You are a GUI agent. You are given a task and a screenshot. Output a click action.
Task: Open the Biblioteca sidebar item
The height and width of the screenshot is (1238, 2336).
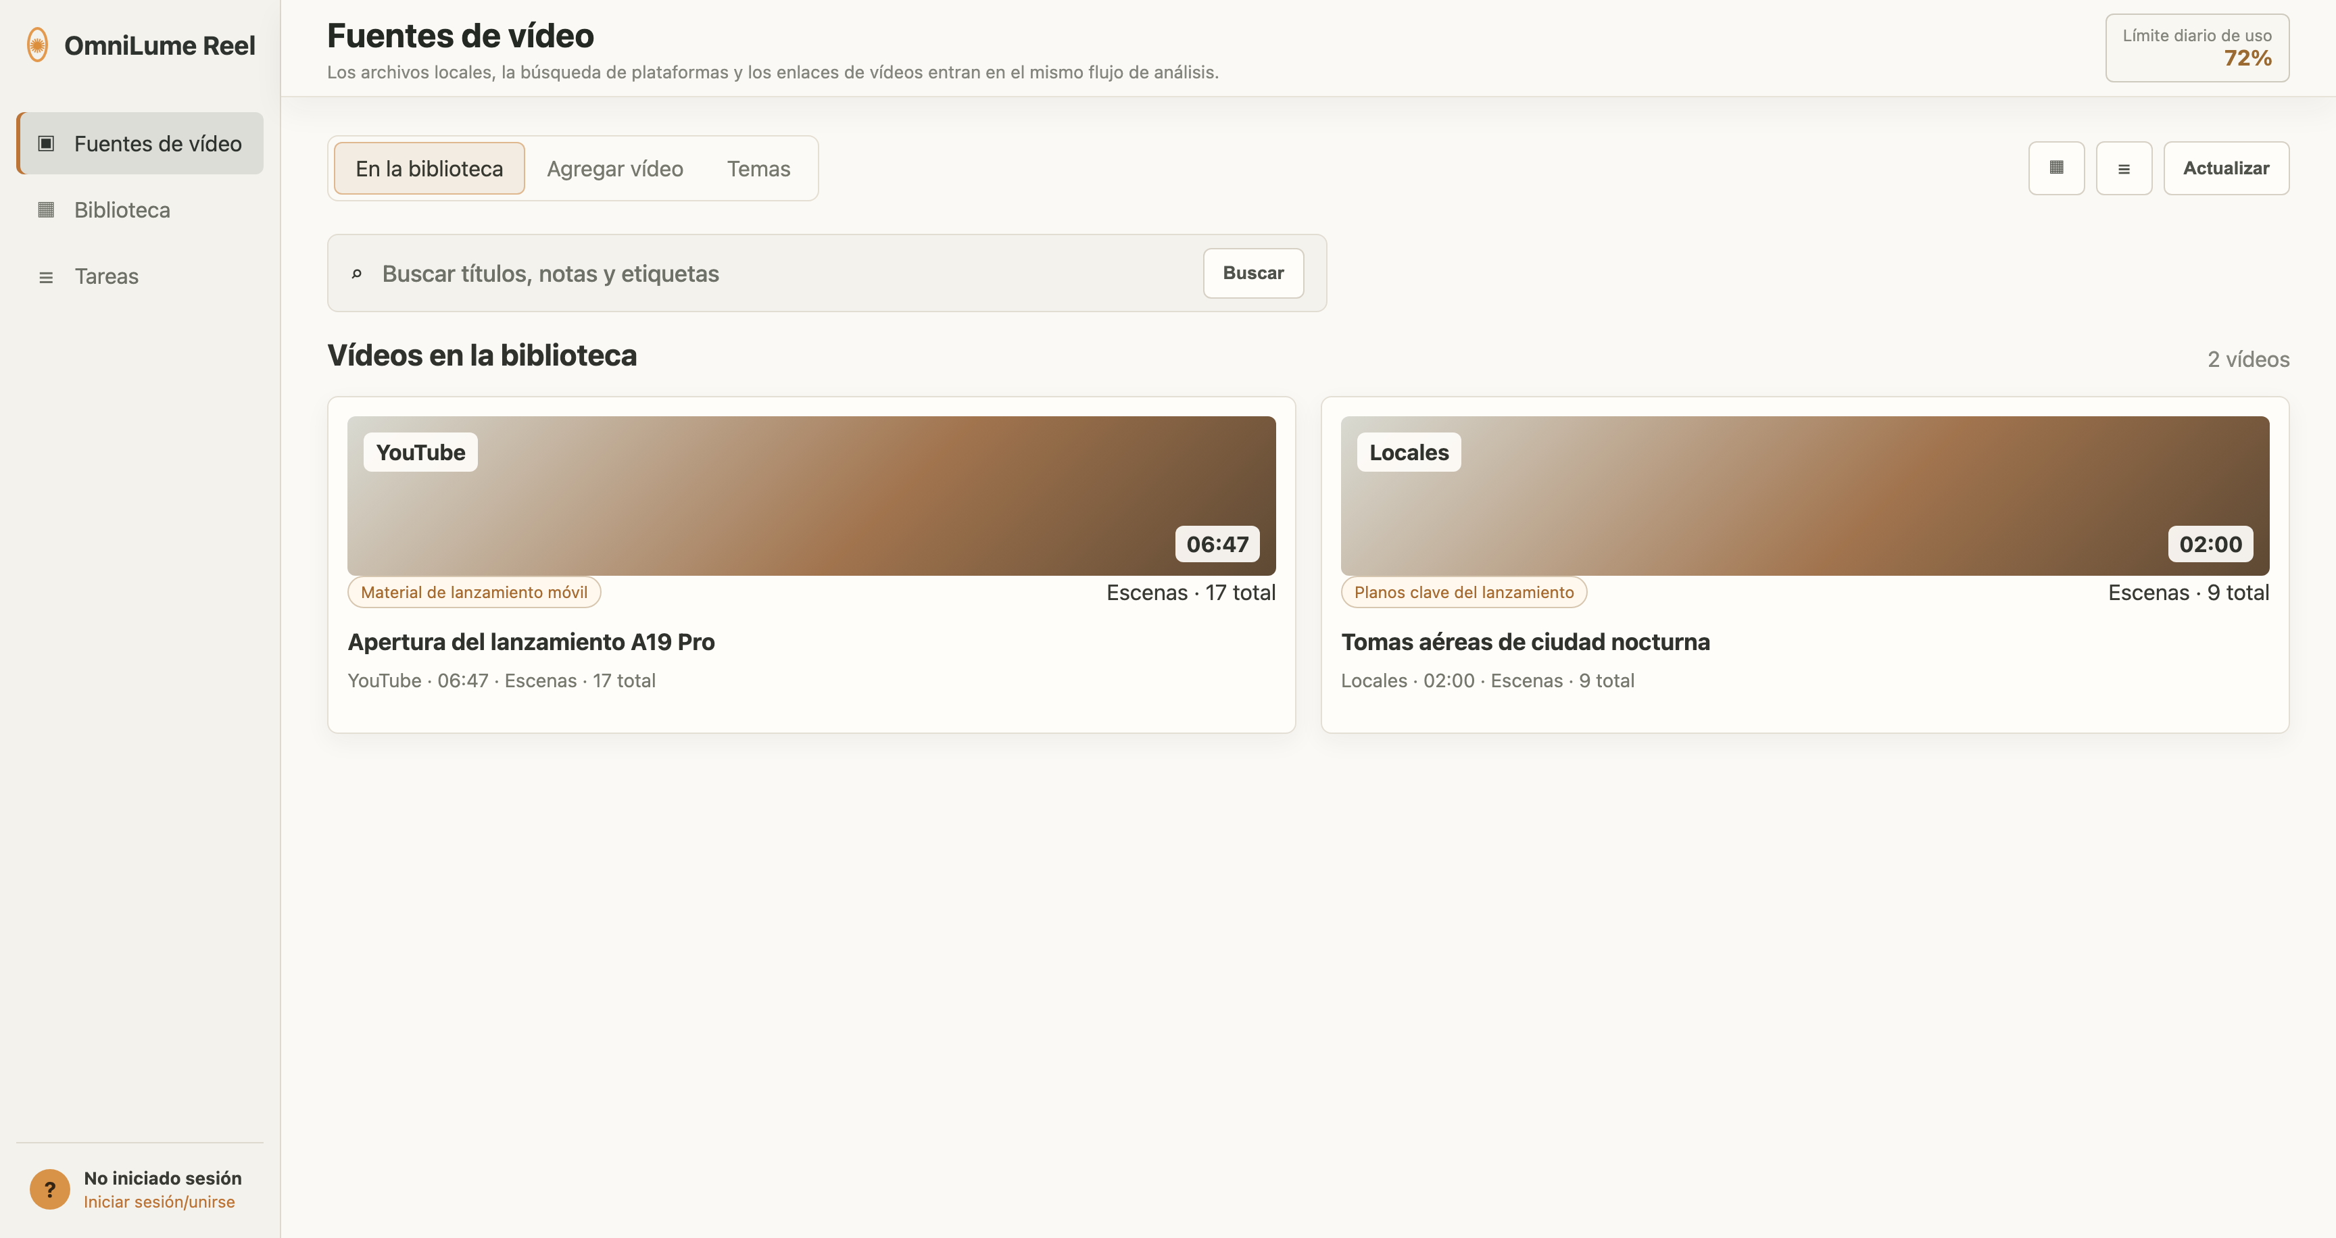(x=141, y=209)
